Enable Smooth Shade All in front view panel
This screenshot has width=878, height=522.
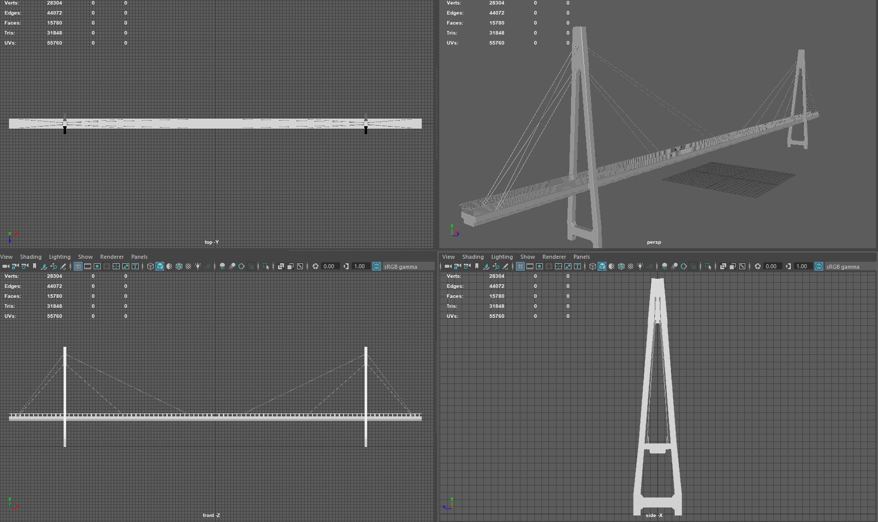pyautogui.click(x=160, y=266)
